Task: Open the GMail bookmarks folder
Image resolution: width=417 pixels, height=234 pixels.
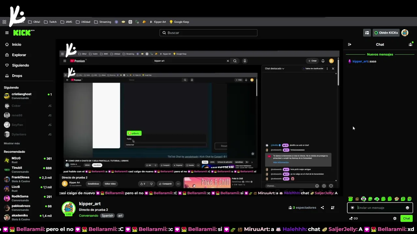Action: tap(34, 22)
